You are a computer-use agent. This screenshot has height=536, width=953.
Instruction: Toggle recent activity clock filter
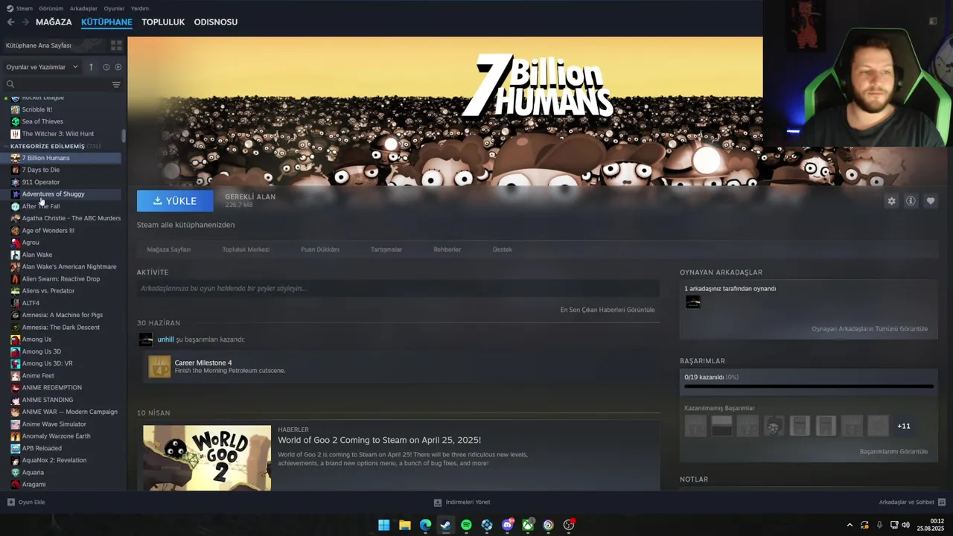click(106, 67)
